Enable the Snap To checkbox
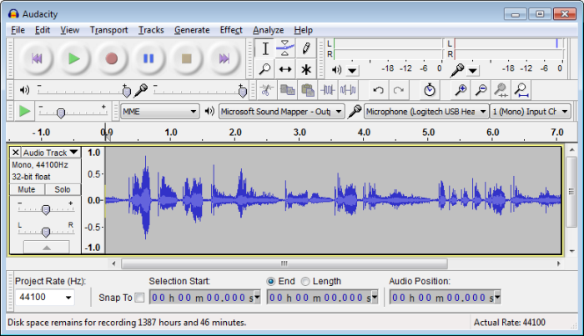This screenshot has width=584, height=336. tap(139, 298)
